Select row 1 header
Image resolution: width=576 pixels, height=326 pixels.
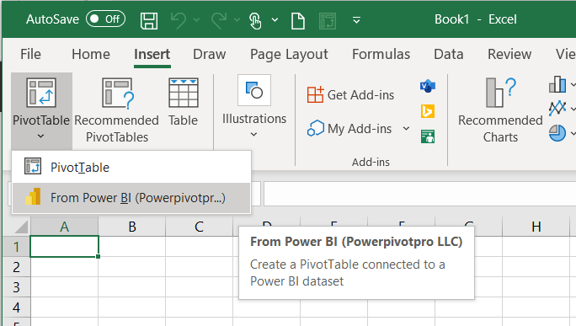point(16,247)
